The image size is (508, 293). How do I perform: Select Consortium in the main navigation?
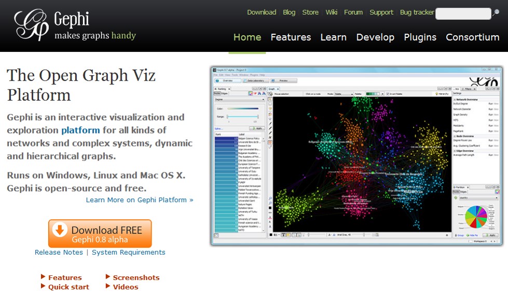click(x=472, y=37)
